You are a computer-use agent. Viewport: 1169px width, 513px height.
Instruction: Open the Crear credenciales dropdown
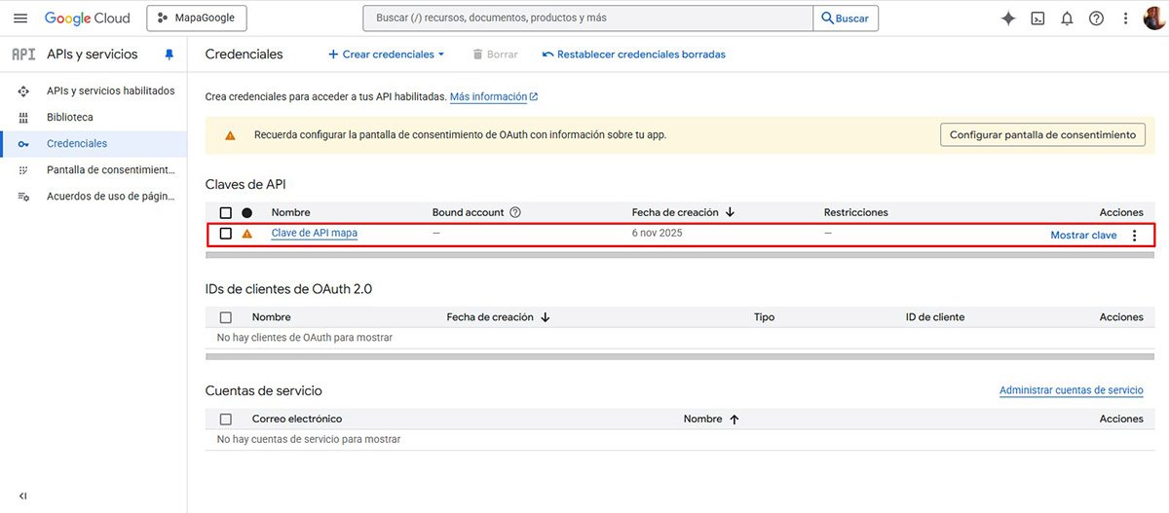(386, 55)
